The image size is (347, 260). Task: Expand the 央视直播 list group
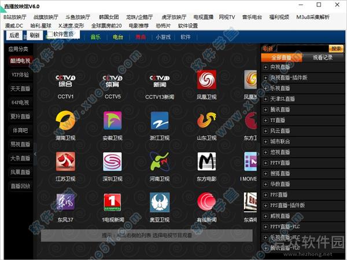click(265, 67)
